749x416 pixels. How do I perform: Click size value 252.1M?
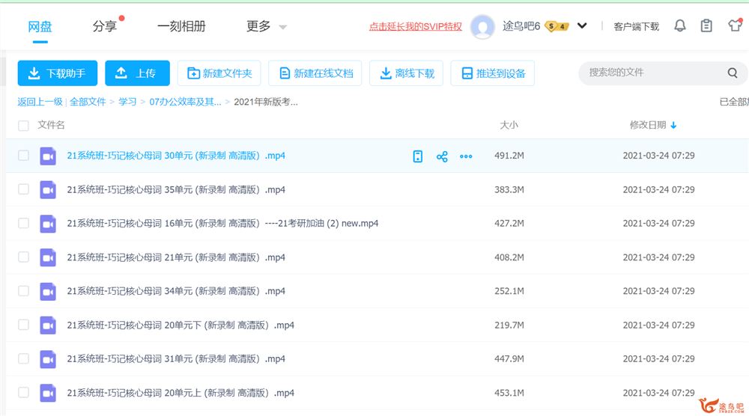(509, 291)
